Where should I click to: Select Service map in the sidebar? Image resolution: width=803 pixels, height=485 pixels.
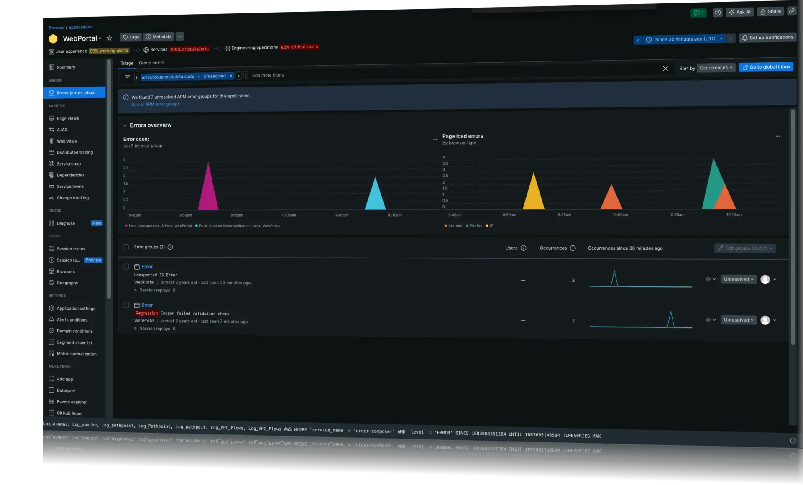[x=69, y=163]
